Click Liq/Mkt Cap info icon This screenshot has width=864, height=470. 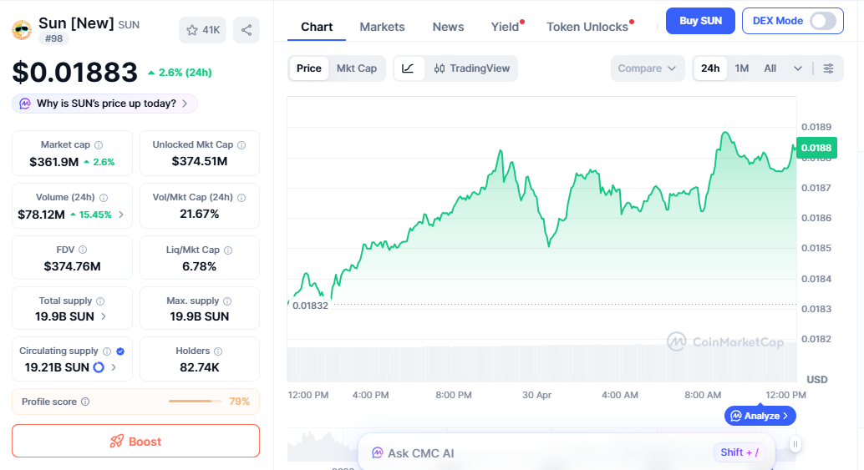228,250
